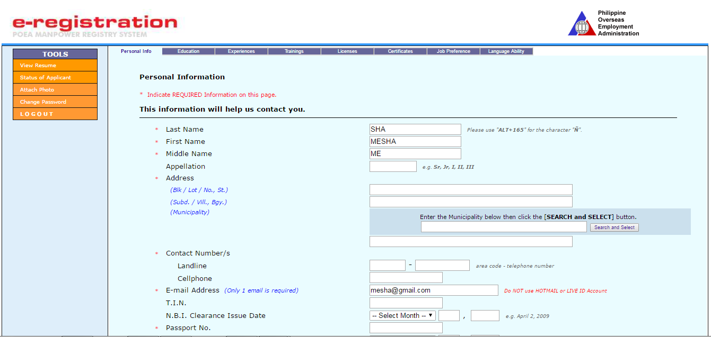Open the N.B.I. Clearance month dropdown

(x=402, y=315)
